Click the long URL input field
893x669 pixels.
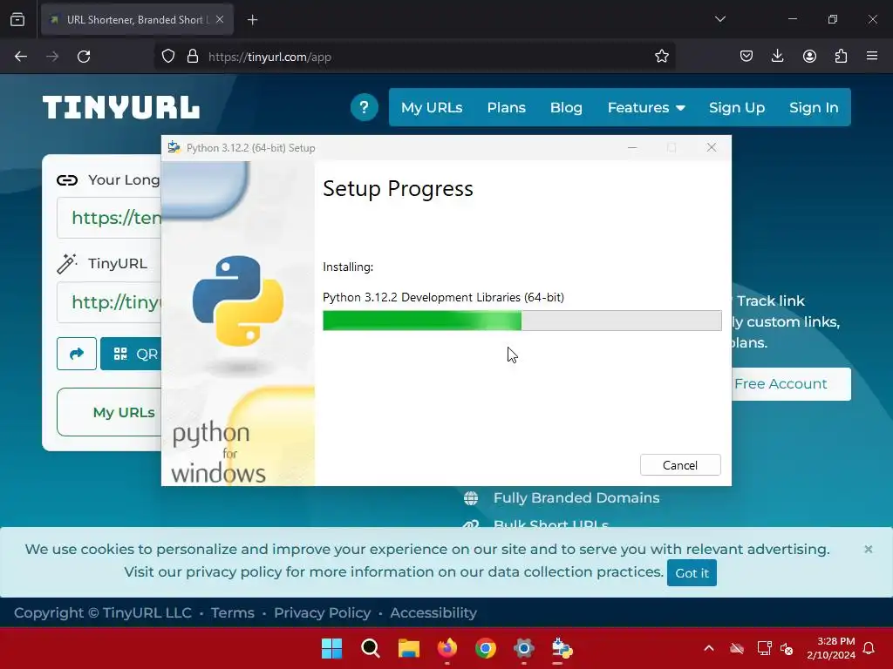(109, 217)
